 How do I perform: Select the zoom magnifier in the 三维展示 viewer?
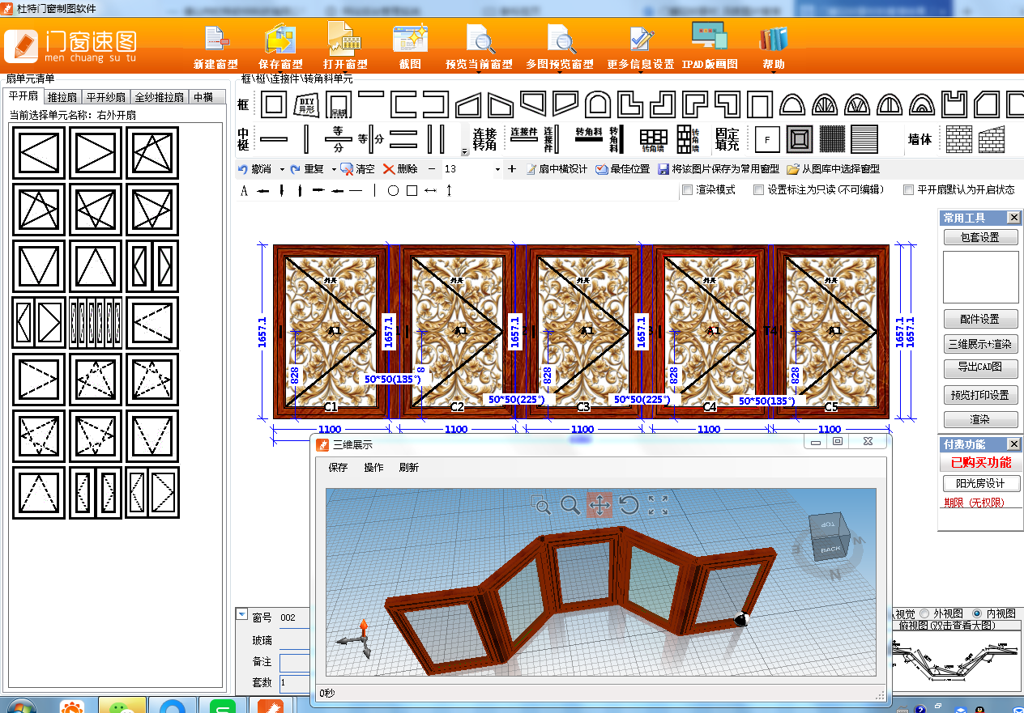[570, 506]
